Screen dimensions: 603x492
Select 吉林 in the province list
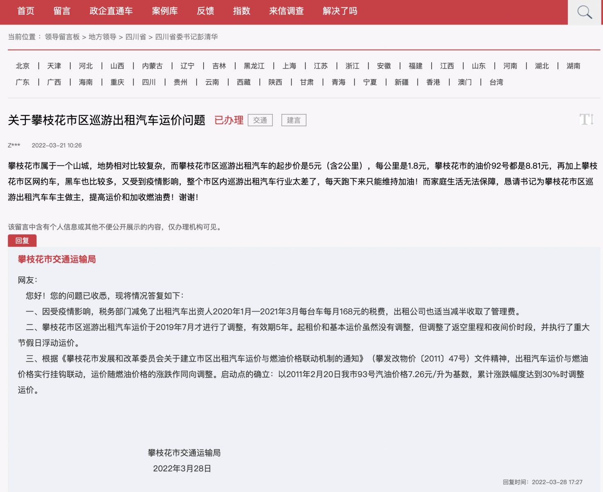219,66
